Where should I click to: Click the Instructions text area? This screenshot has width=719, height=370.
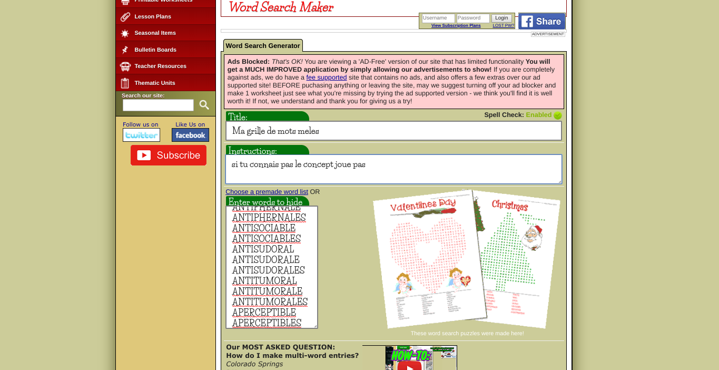[x=393, y=169]
